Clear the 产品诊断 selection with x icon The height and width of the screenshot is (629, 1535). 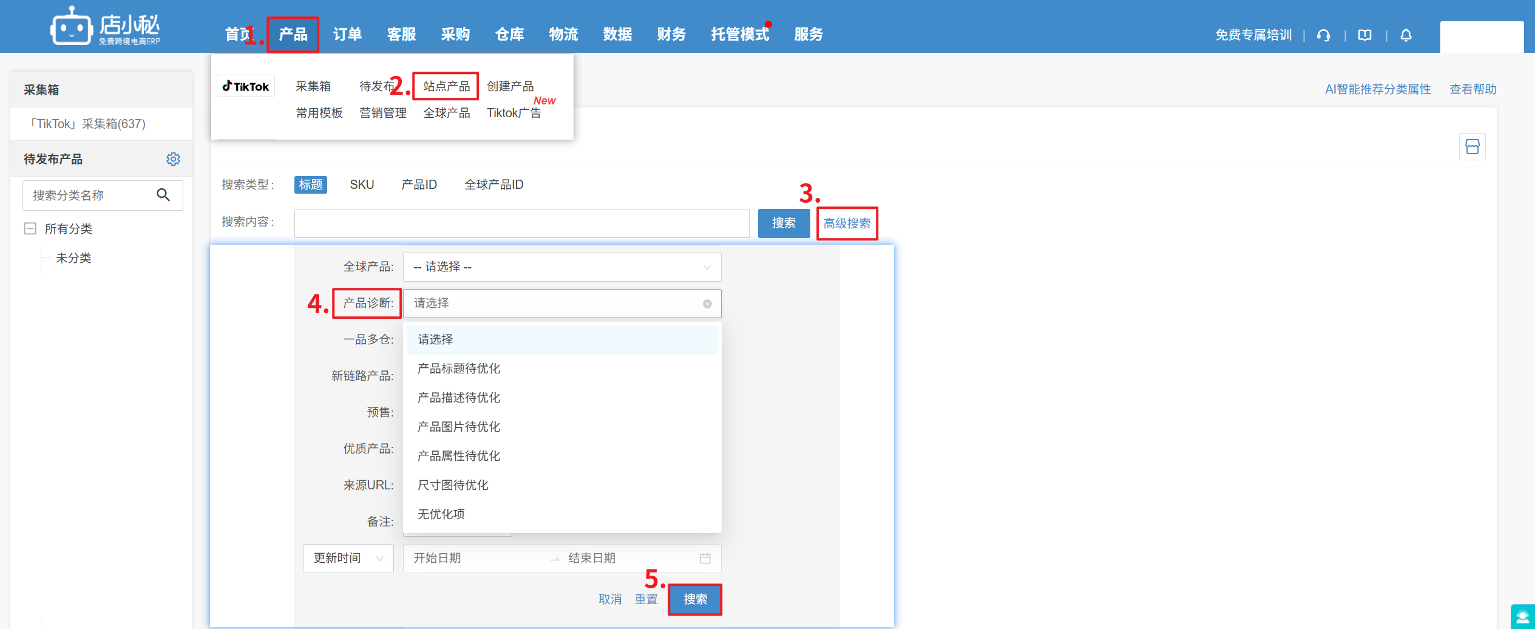(707, 304)
